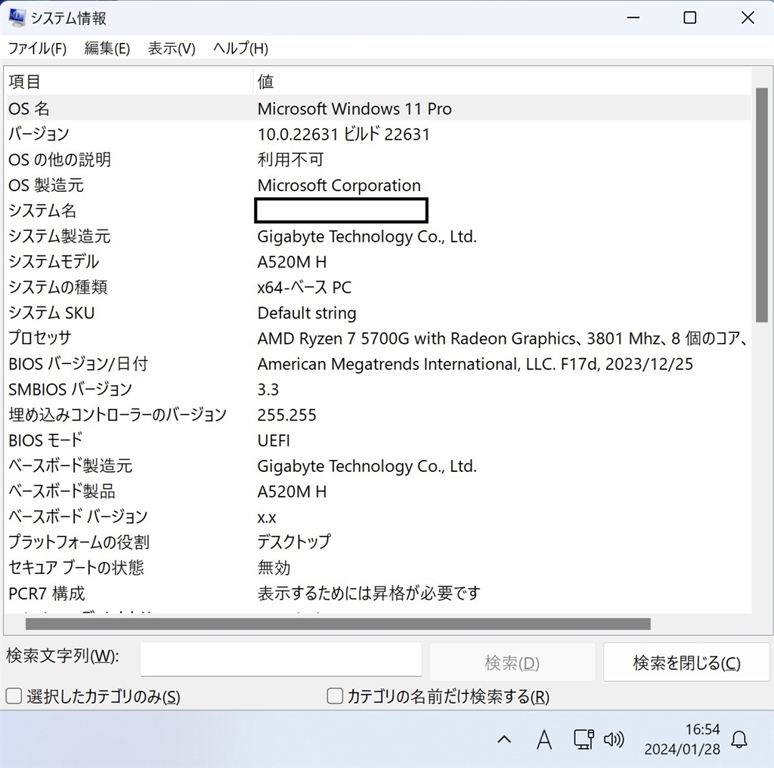The width and height of the screenshot is (774, 768).
Task: Select the BIOS モード row label
Action: (45, 440)
